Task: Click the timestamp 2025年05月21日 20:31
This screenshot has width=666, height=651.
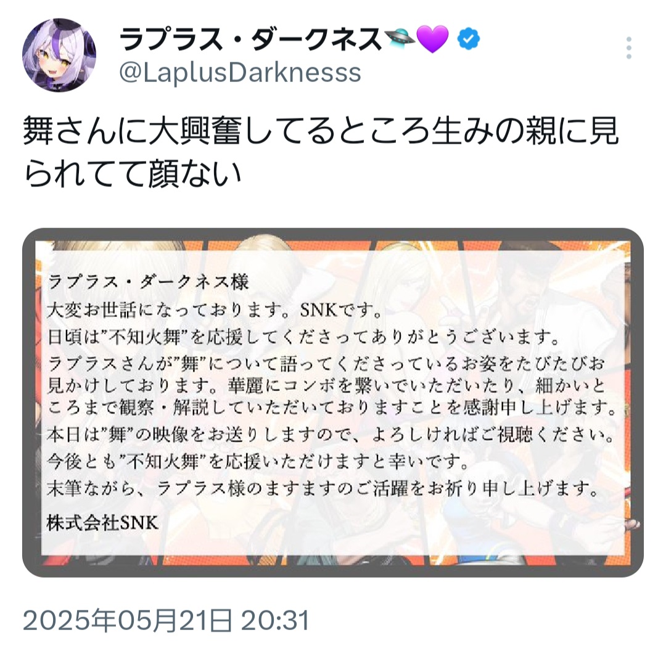Action: [166, 620]
